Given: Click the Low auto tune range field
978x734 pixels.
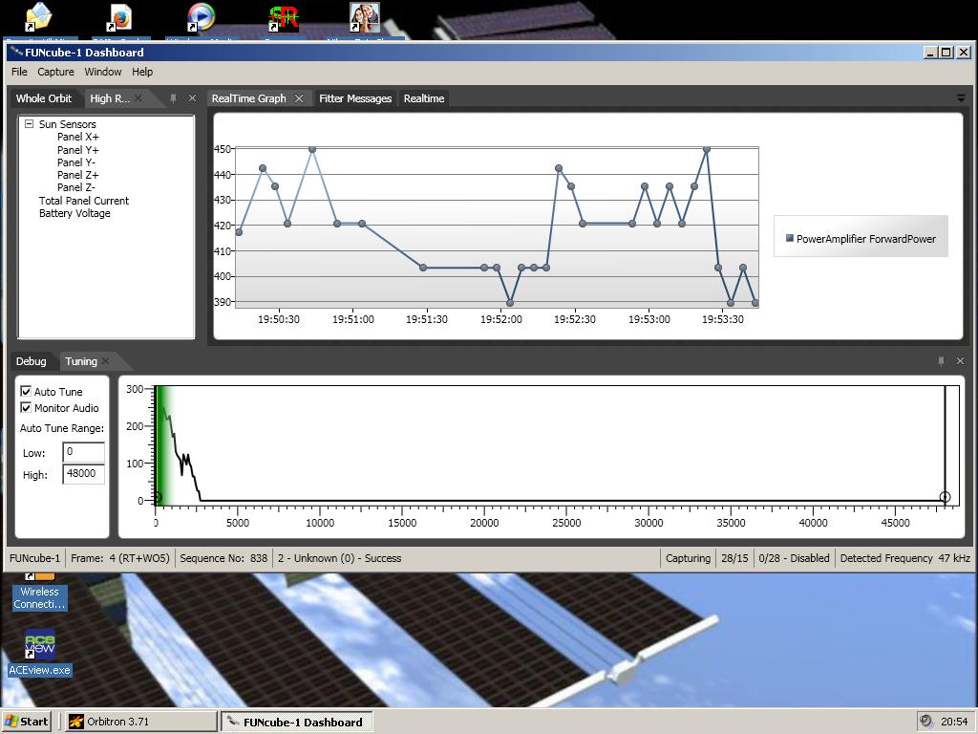Looking at the screenshot, I should 84,452.
